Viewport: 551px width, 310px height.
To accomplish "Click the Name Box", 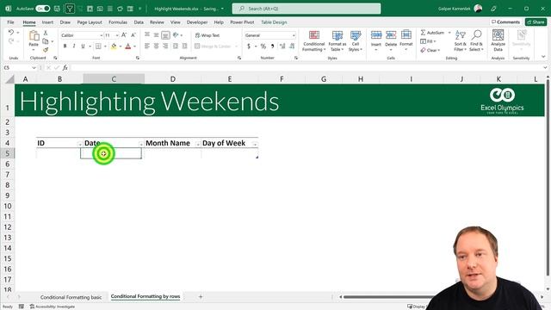I will pyautogui.click(x=20, y=67).
